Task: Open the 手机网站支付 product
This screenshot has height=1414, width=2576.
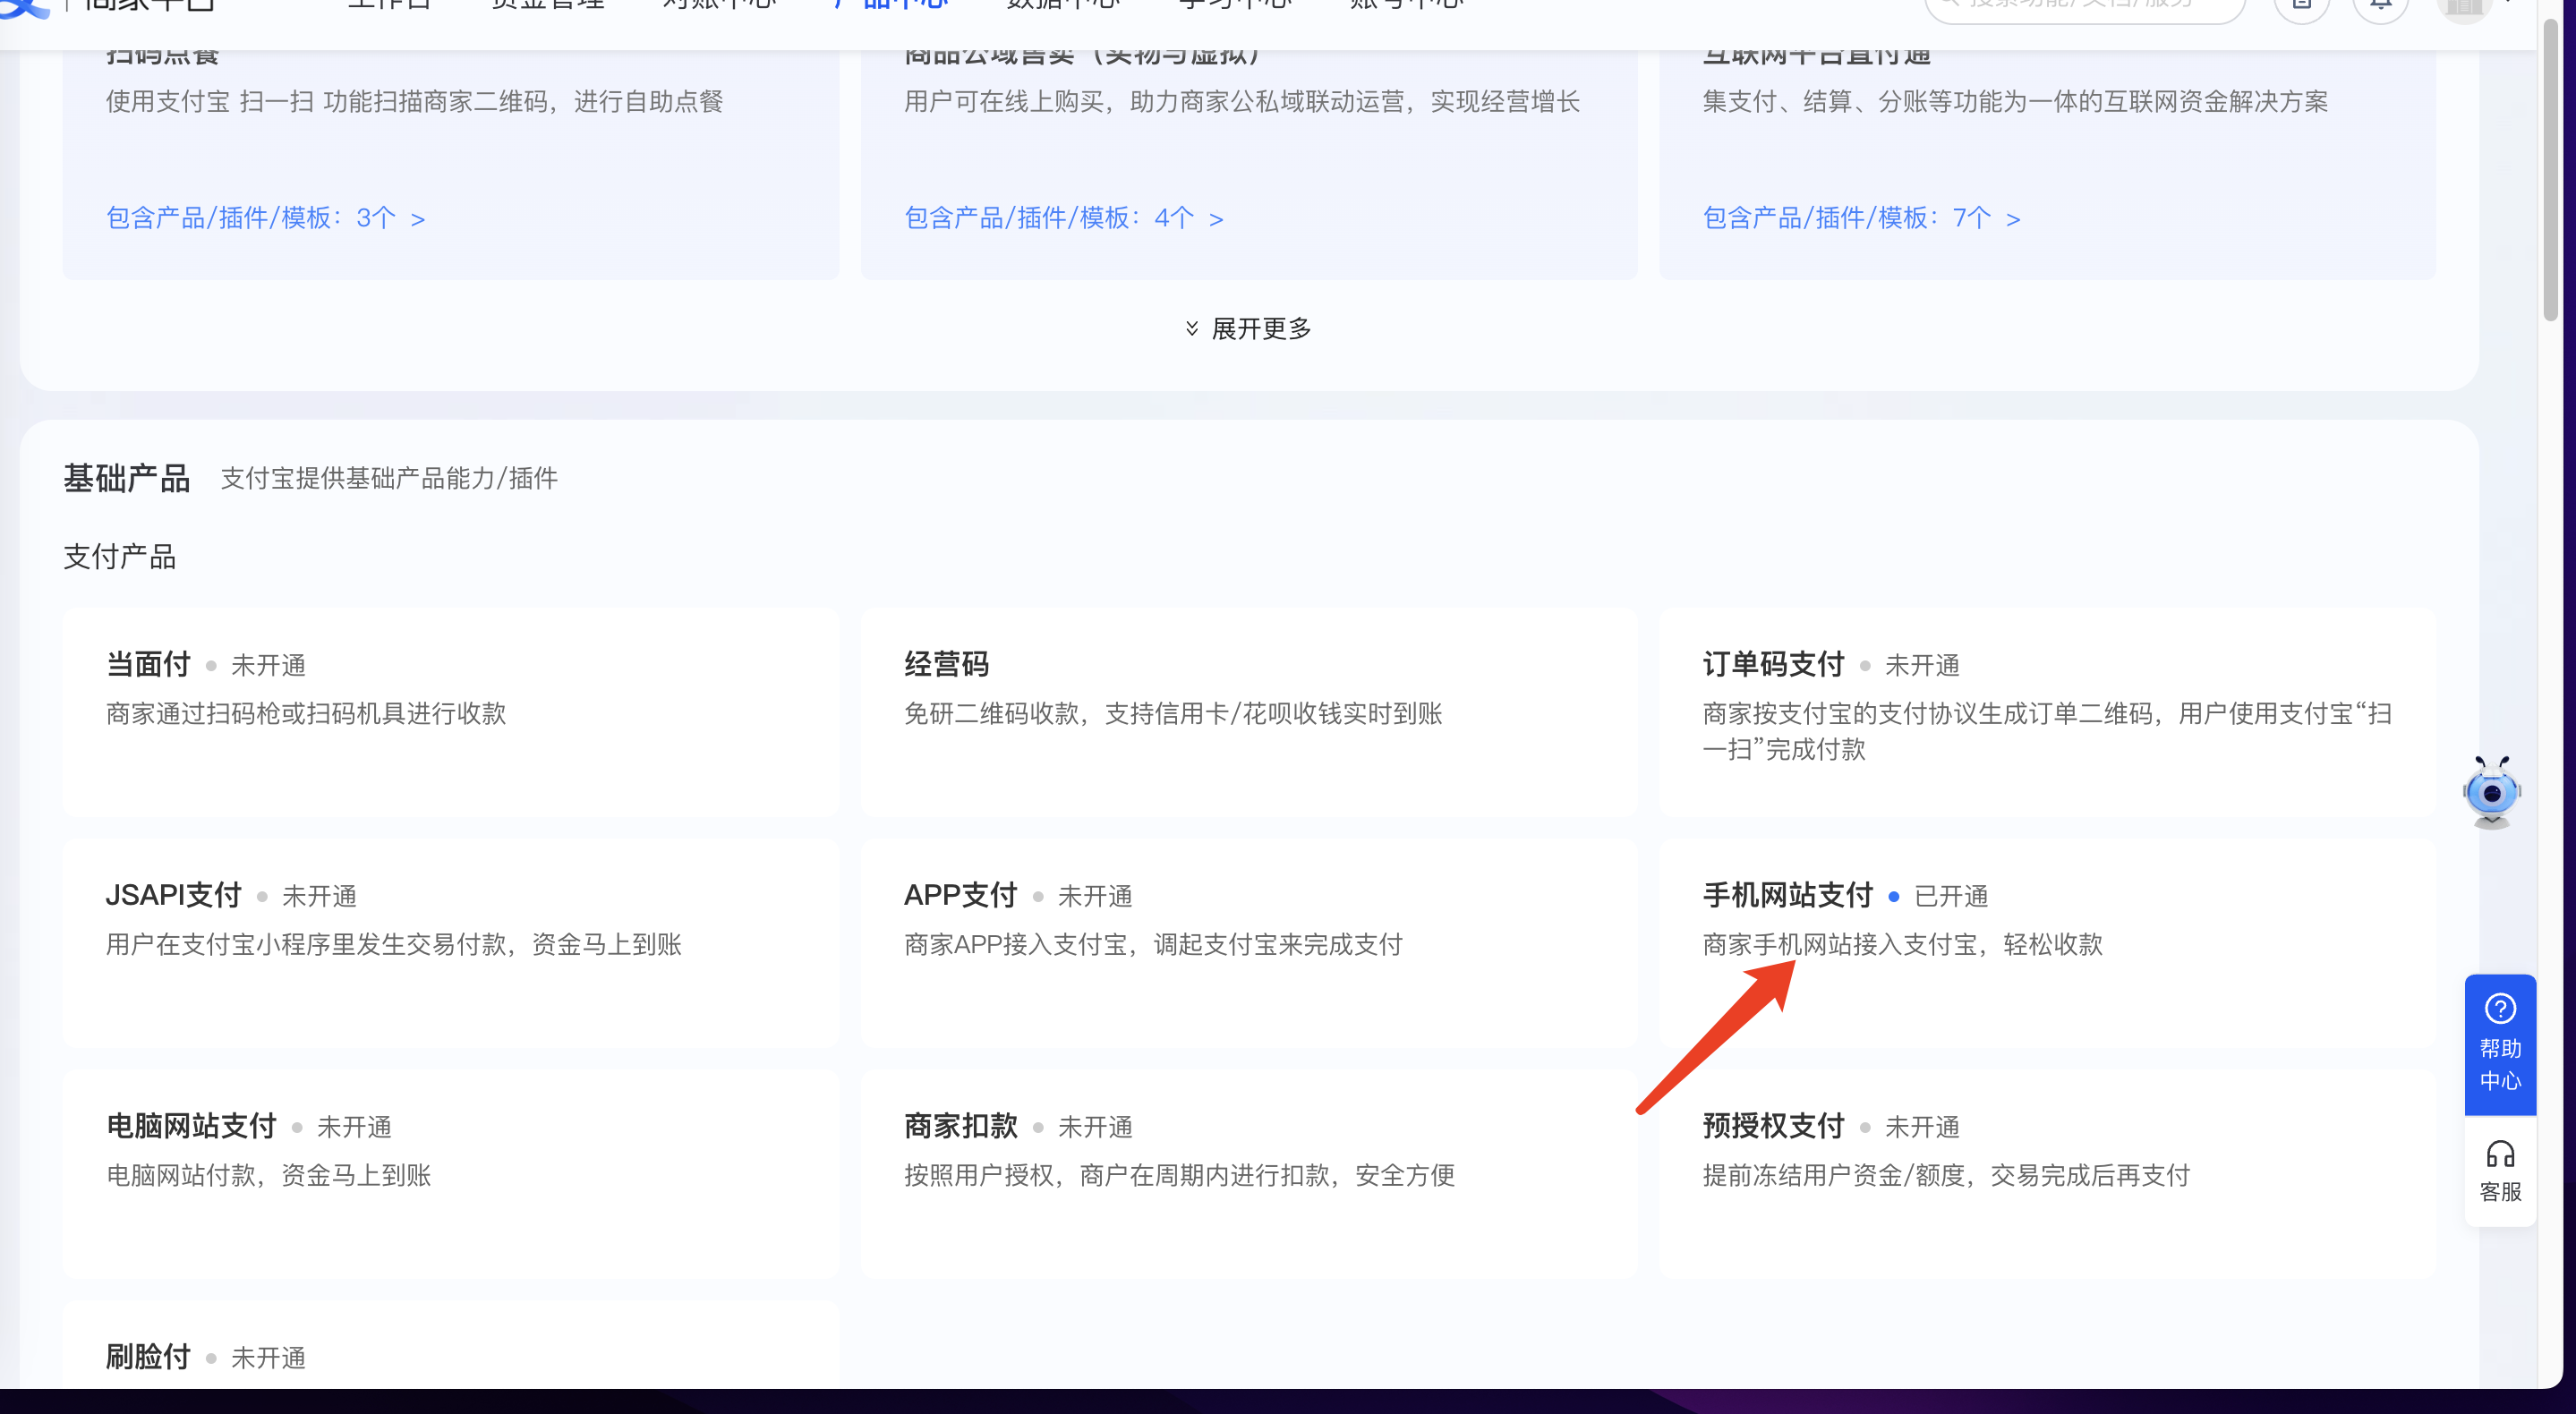Action: (x=2047, y=943)
